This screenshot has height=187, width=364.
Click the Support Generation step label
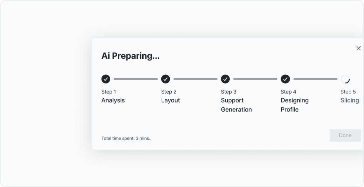pos(236,105)
